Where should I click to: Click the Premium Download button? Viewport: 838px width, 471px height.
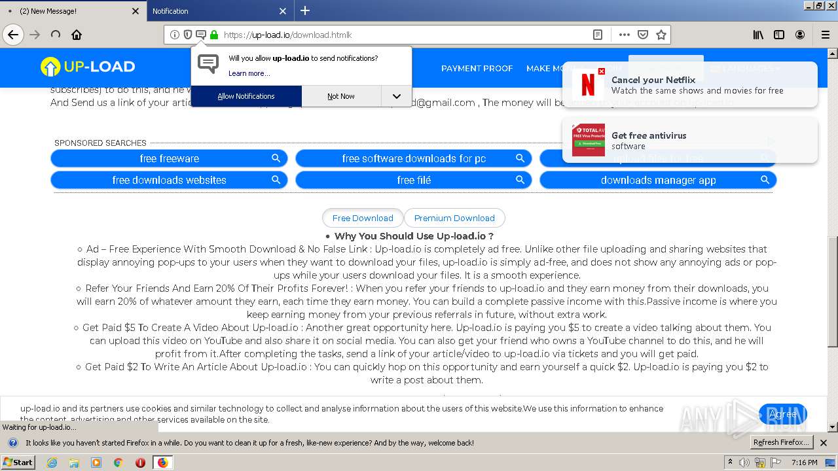click(x=454, y=218)
